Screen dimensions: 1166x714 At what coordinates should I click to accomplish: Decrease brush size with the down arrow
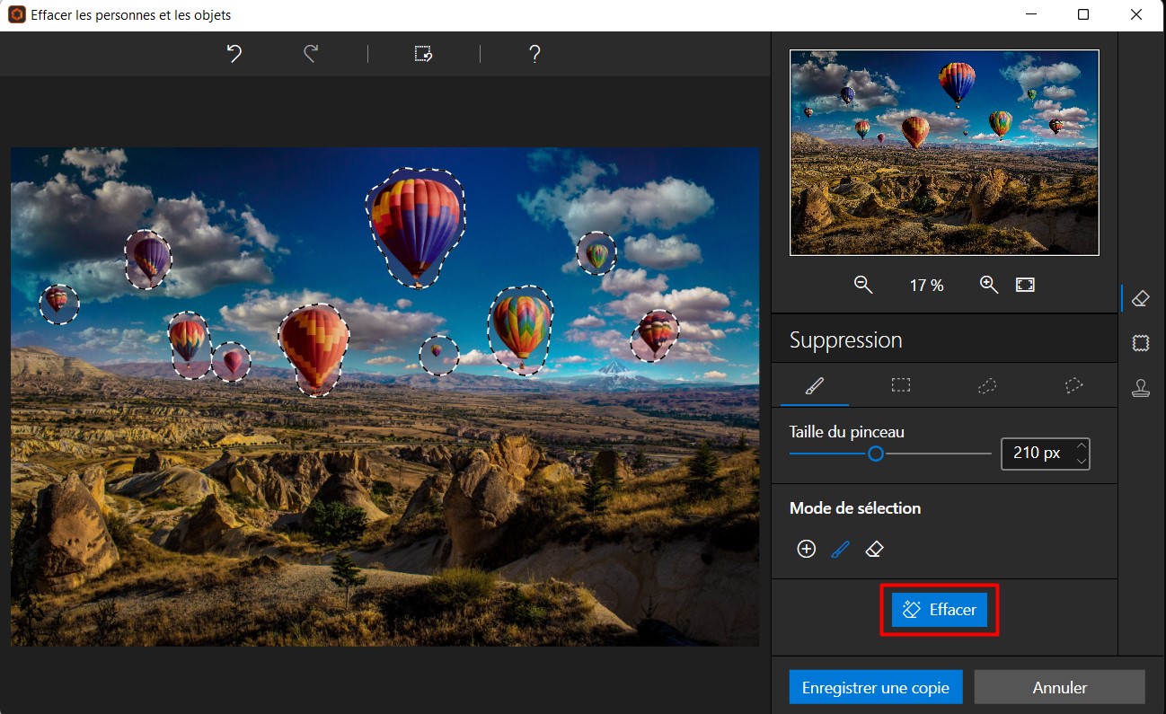coord(1082,461)
